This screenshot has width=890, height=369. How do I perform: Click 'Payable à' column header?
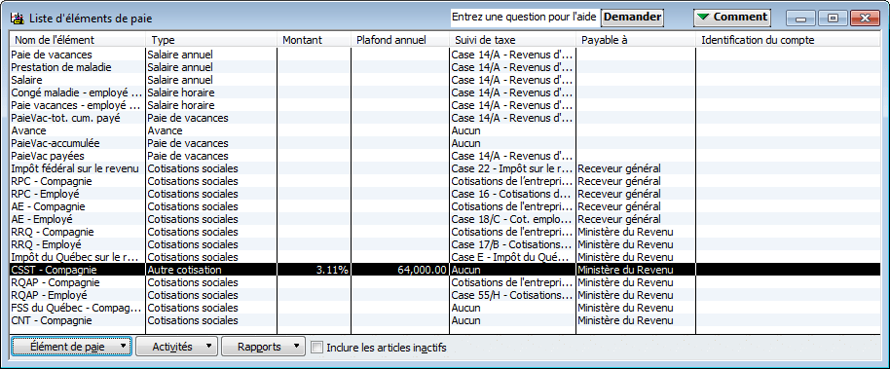635,40
